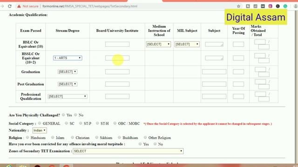
Task: Reload the page with the refresh icon
Action: (10, 6)
